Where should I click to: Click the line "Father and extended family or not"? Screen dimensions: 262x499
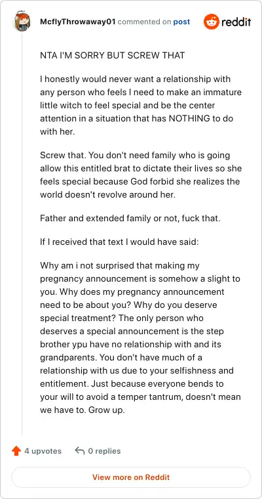coord(130,219)
